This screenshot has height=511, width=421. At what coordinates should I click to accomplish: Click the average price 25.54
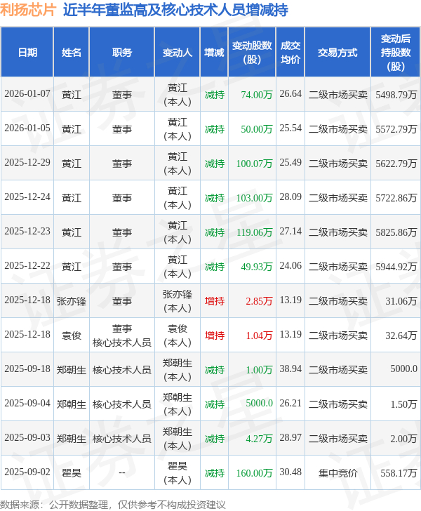click(x=290, y=128)
